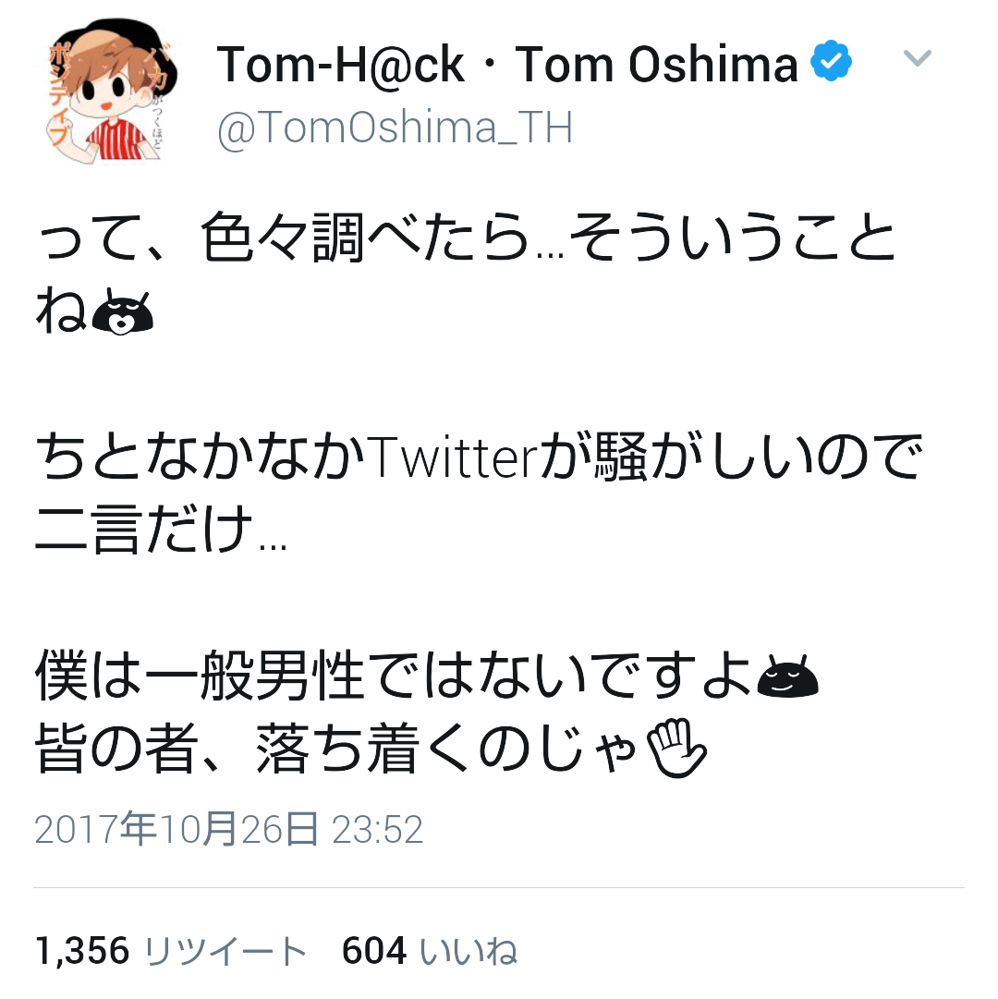Open the tweet options chevron

click(x=917, y=58)
